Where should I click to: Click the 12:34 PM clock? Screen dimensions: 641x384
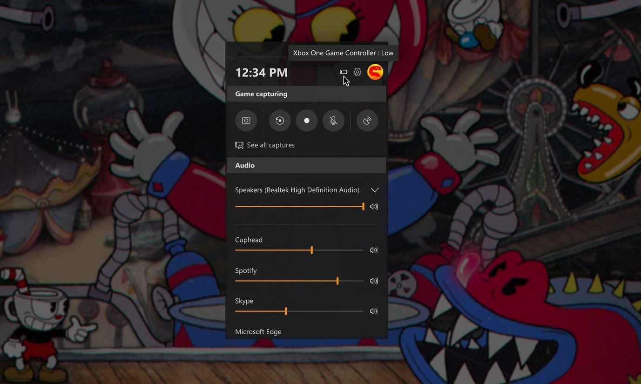pos(262,73)
